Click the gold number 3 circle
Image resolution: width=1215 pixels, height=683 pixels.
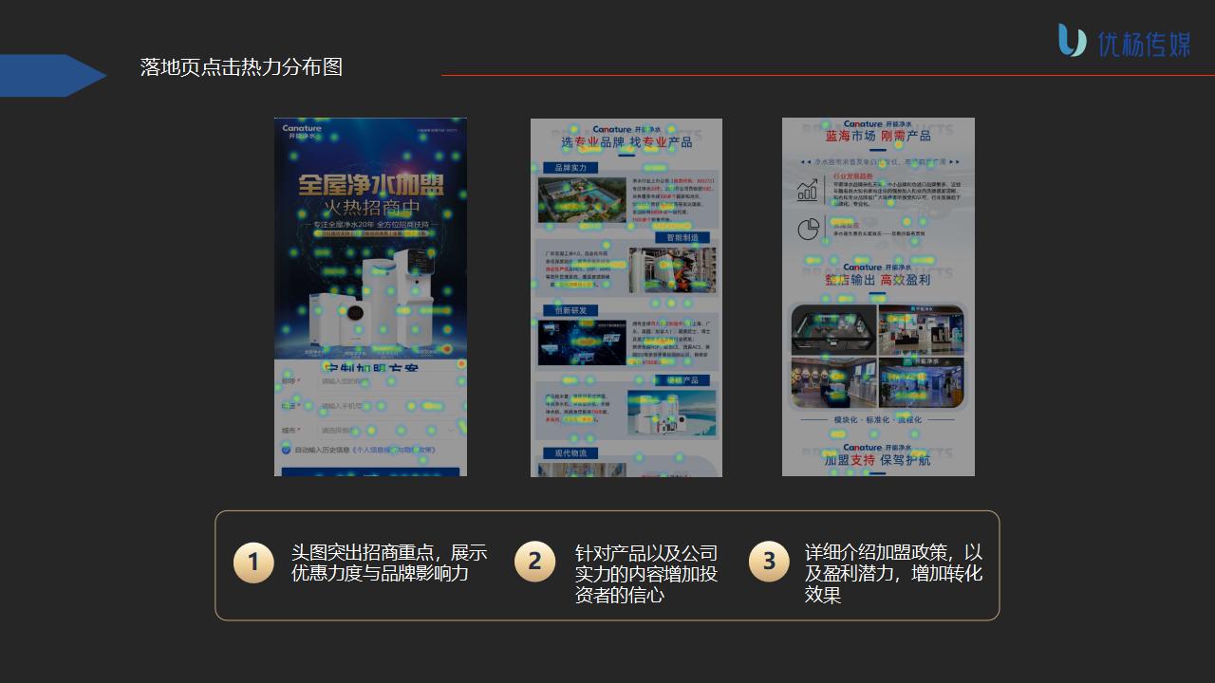pos(769,562)
